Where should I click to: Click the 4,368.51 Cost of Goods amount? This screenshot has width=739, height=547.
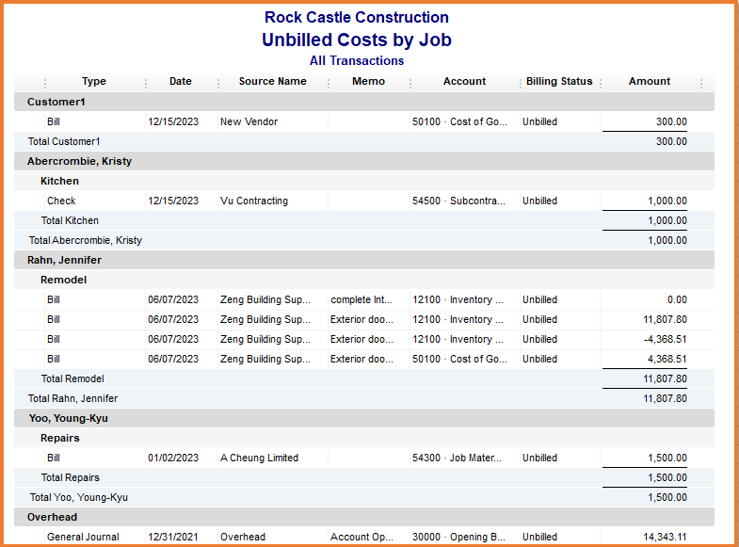click(667, 359)
